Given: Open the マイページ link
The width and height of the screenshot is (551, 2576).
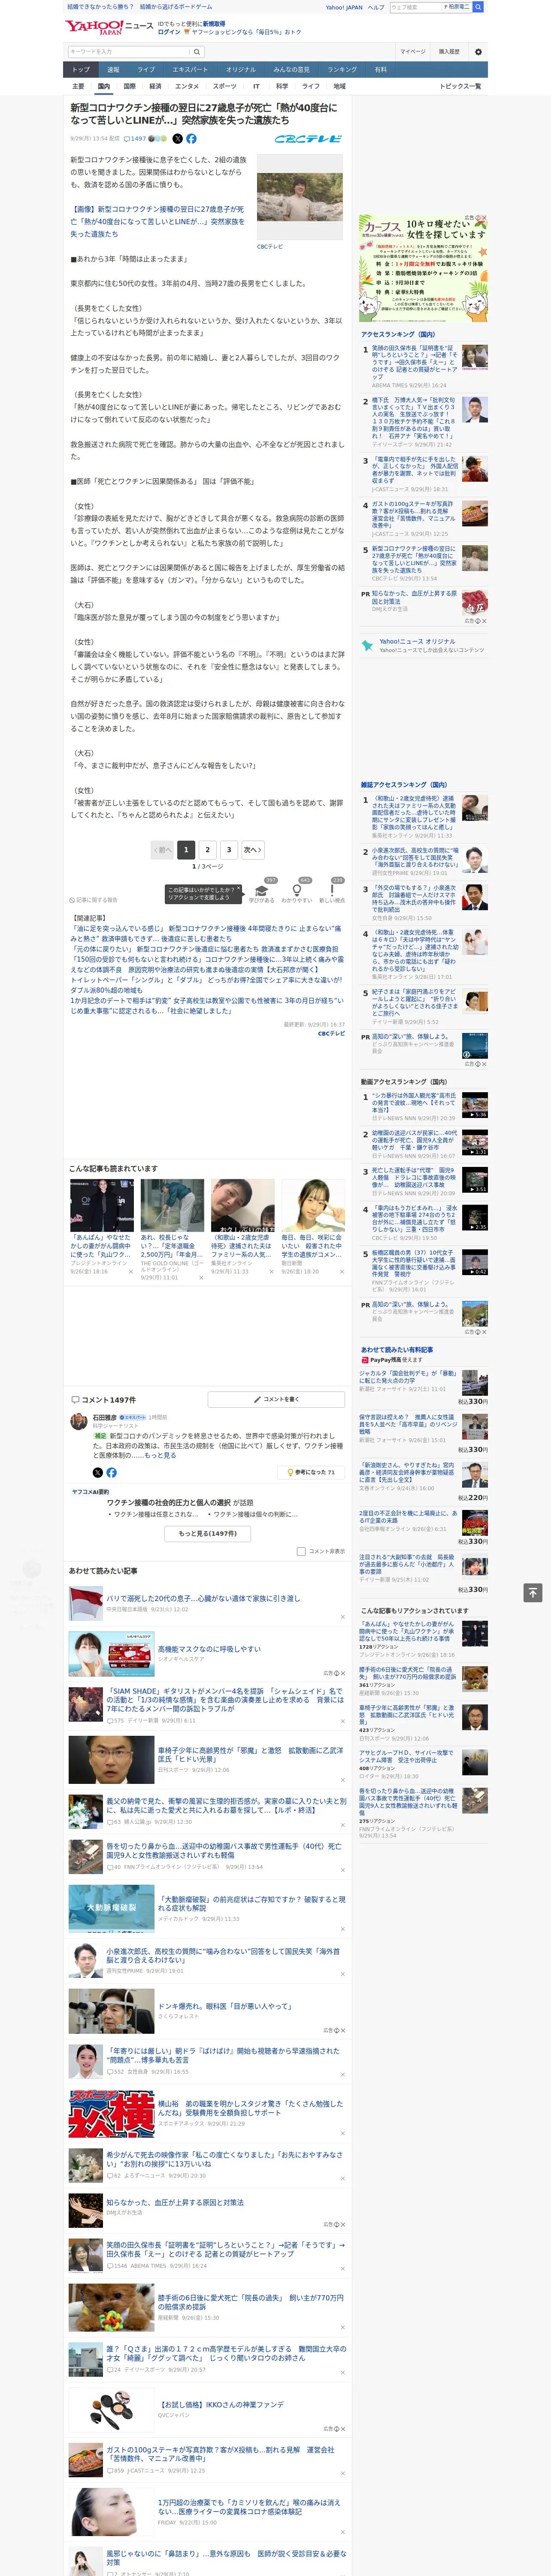Looking at the screenshot, I should tap(412, 52).
